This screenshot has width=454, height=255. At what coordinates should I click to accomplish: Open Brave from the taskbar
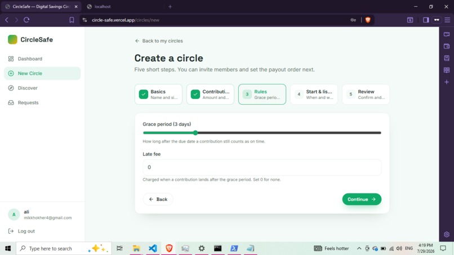click(x=169, y=248)
